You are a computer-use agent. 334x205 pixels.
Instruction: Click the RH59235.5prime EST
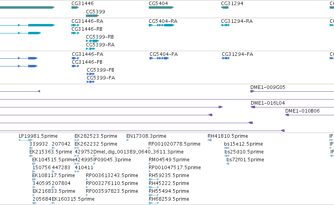[154, 180]
